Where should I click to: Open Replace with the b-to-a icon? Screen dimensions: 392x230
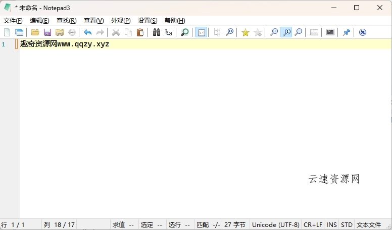pyautogui.click(x=169, y=32)
